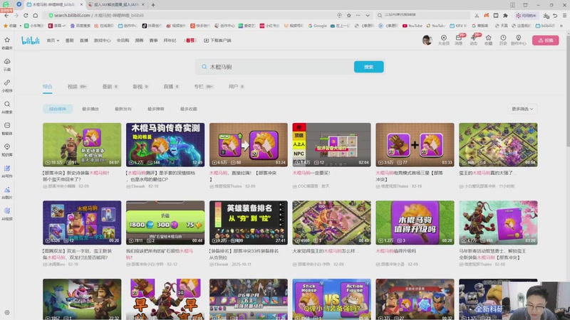Open 下载客户端 link in nav

pos(217,41)
